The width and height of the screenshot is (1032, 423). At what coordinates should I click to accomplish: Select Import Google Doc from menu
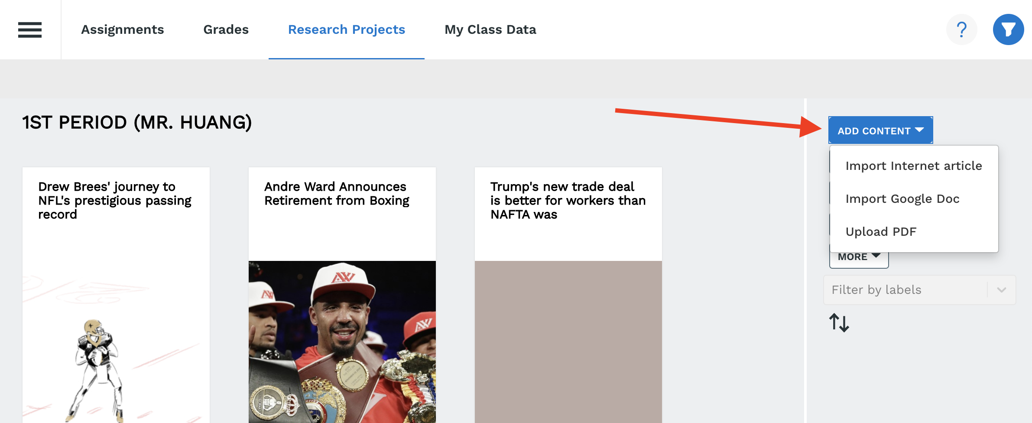[902, 199]
